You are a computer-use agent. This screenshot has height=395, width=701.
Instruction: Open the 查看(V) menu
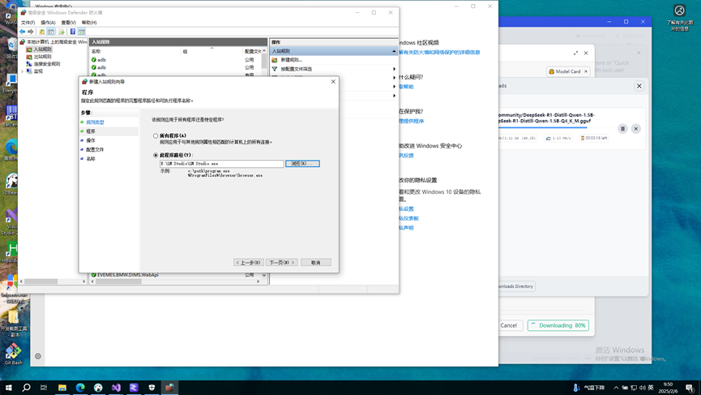pyautogui.click(x=68, y=23)
